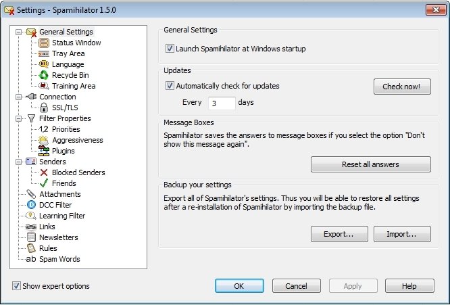The width and height of the screenshot is (450, 305).
Task: Close the Settings window
Action: [436, 10]
